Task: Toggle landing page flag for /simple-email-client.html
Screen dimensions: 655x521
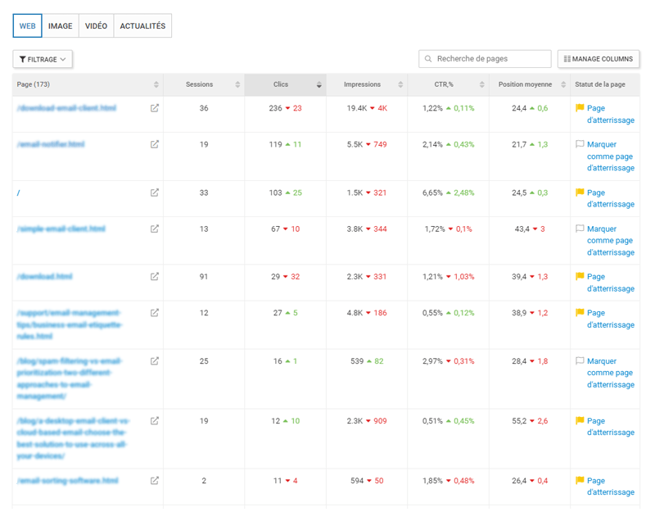Action: [x=580, y=229]
